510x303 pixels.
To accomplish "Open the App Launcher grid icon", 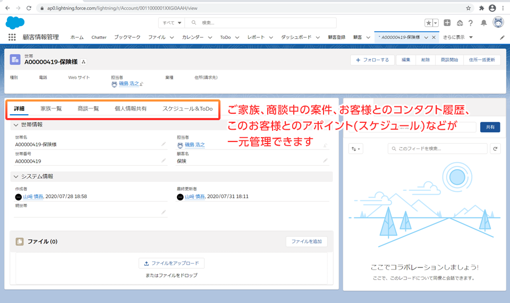I will [12, 37].
